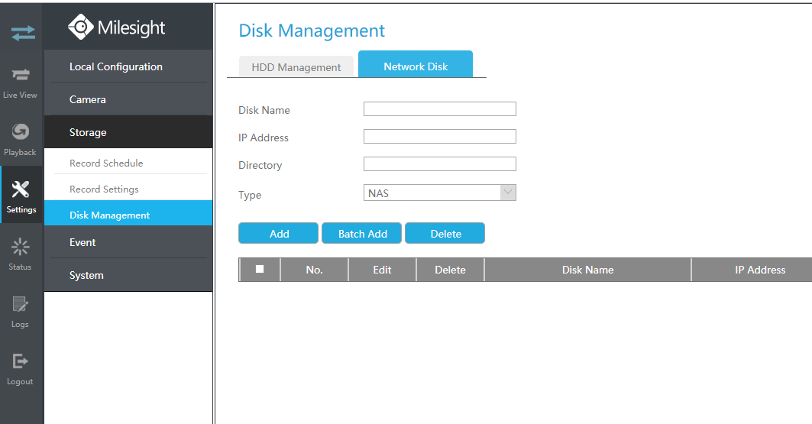Open the Status icon
The width and height of the screenshot is (812, 424).
point(21,247)
